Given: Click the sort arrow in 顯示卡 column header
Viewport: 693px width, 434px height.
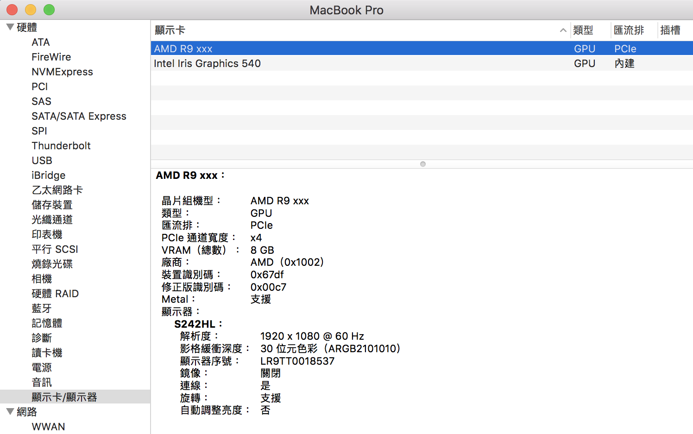Looking at the screenshot, I should [563, 31].
